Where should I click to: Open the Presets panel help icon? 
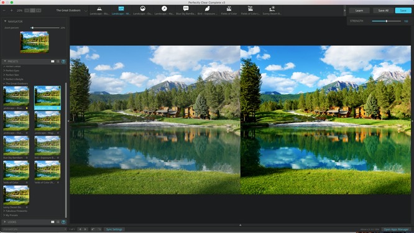tap(63, 62)
